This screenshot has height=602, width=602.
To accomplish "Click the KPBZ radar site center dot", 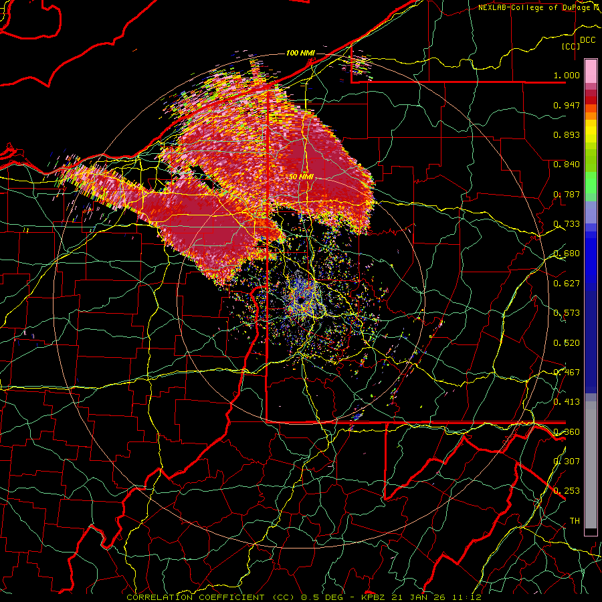I will 300,300.
